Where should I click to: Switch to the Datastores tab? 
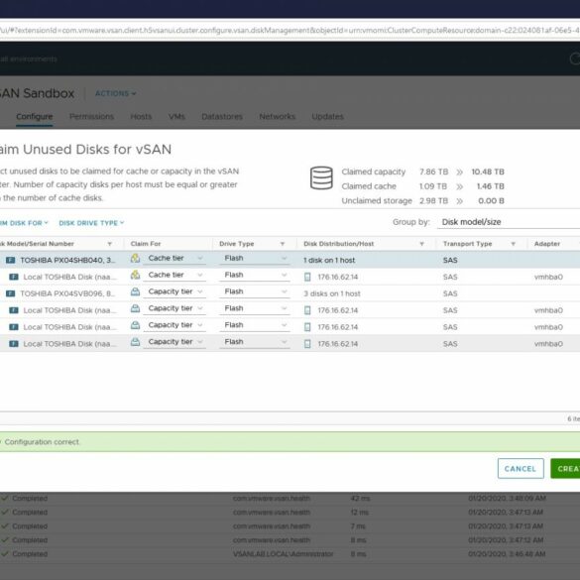pyautogui.click(x=222, y=117)
